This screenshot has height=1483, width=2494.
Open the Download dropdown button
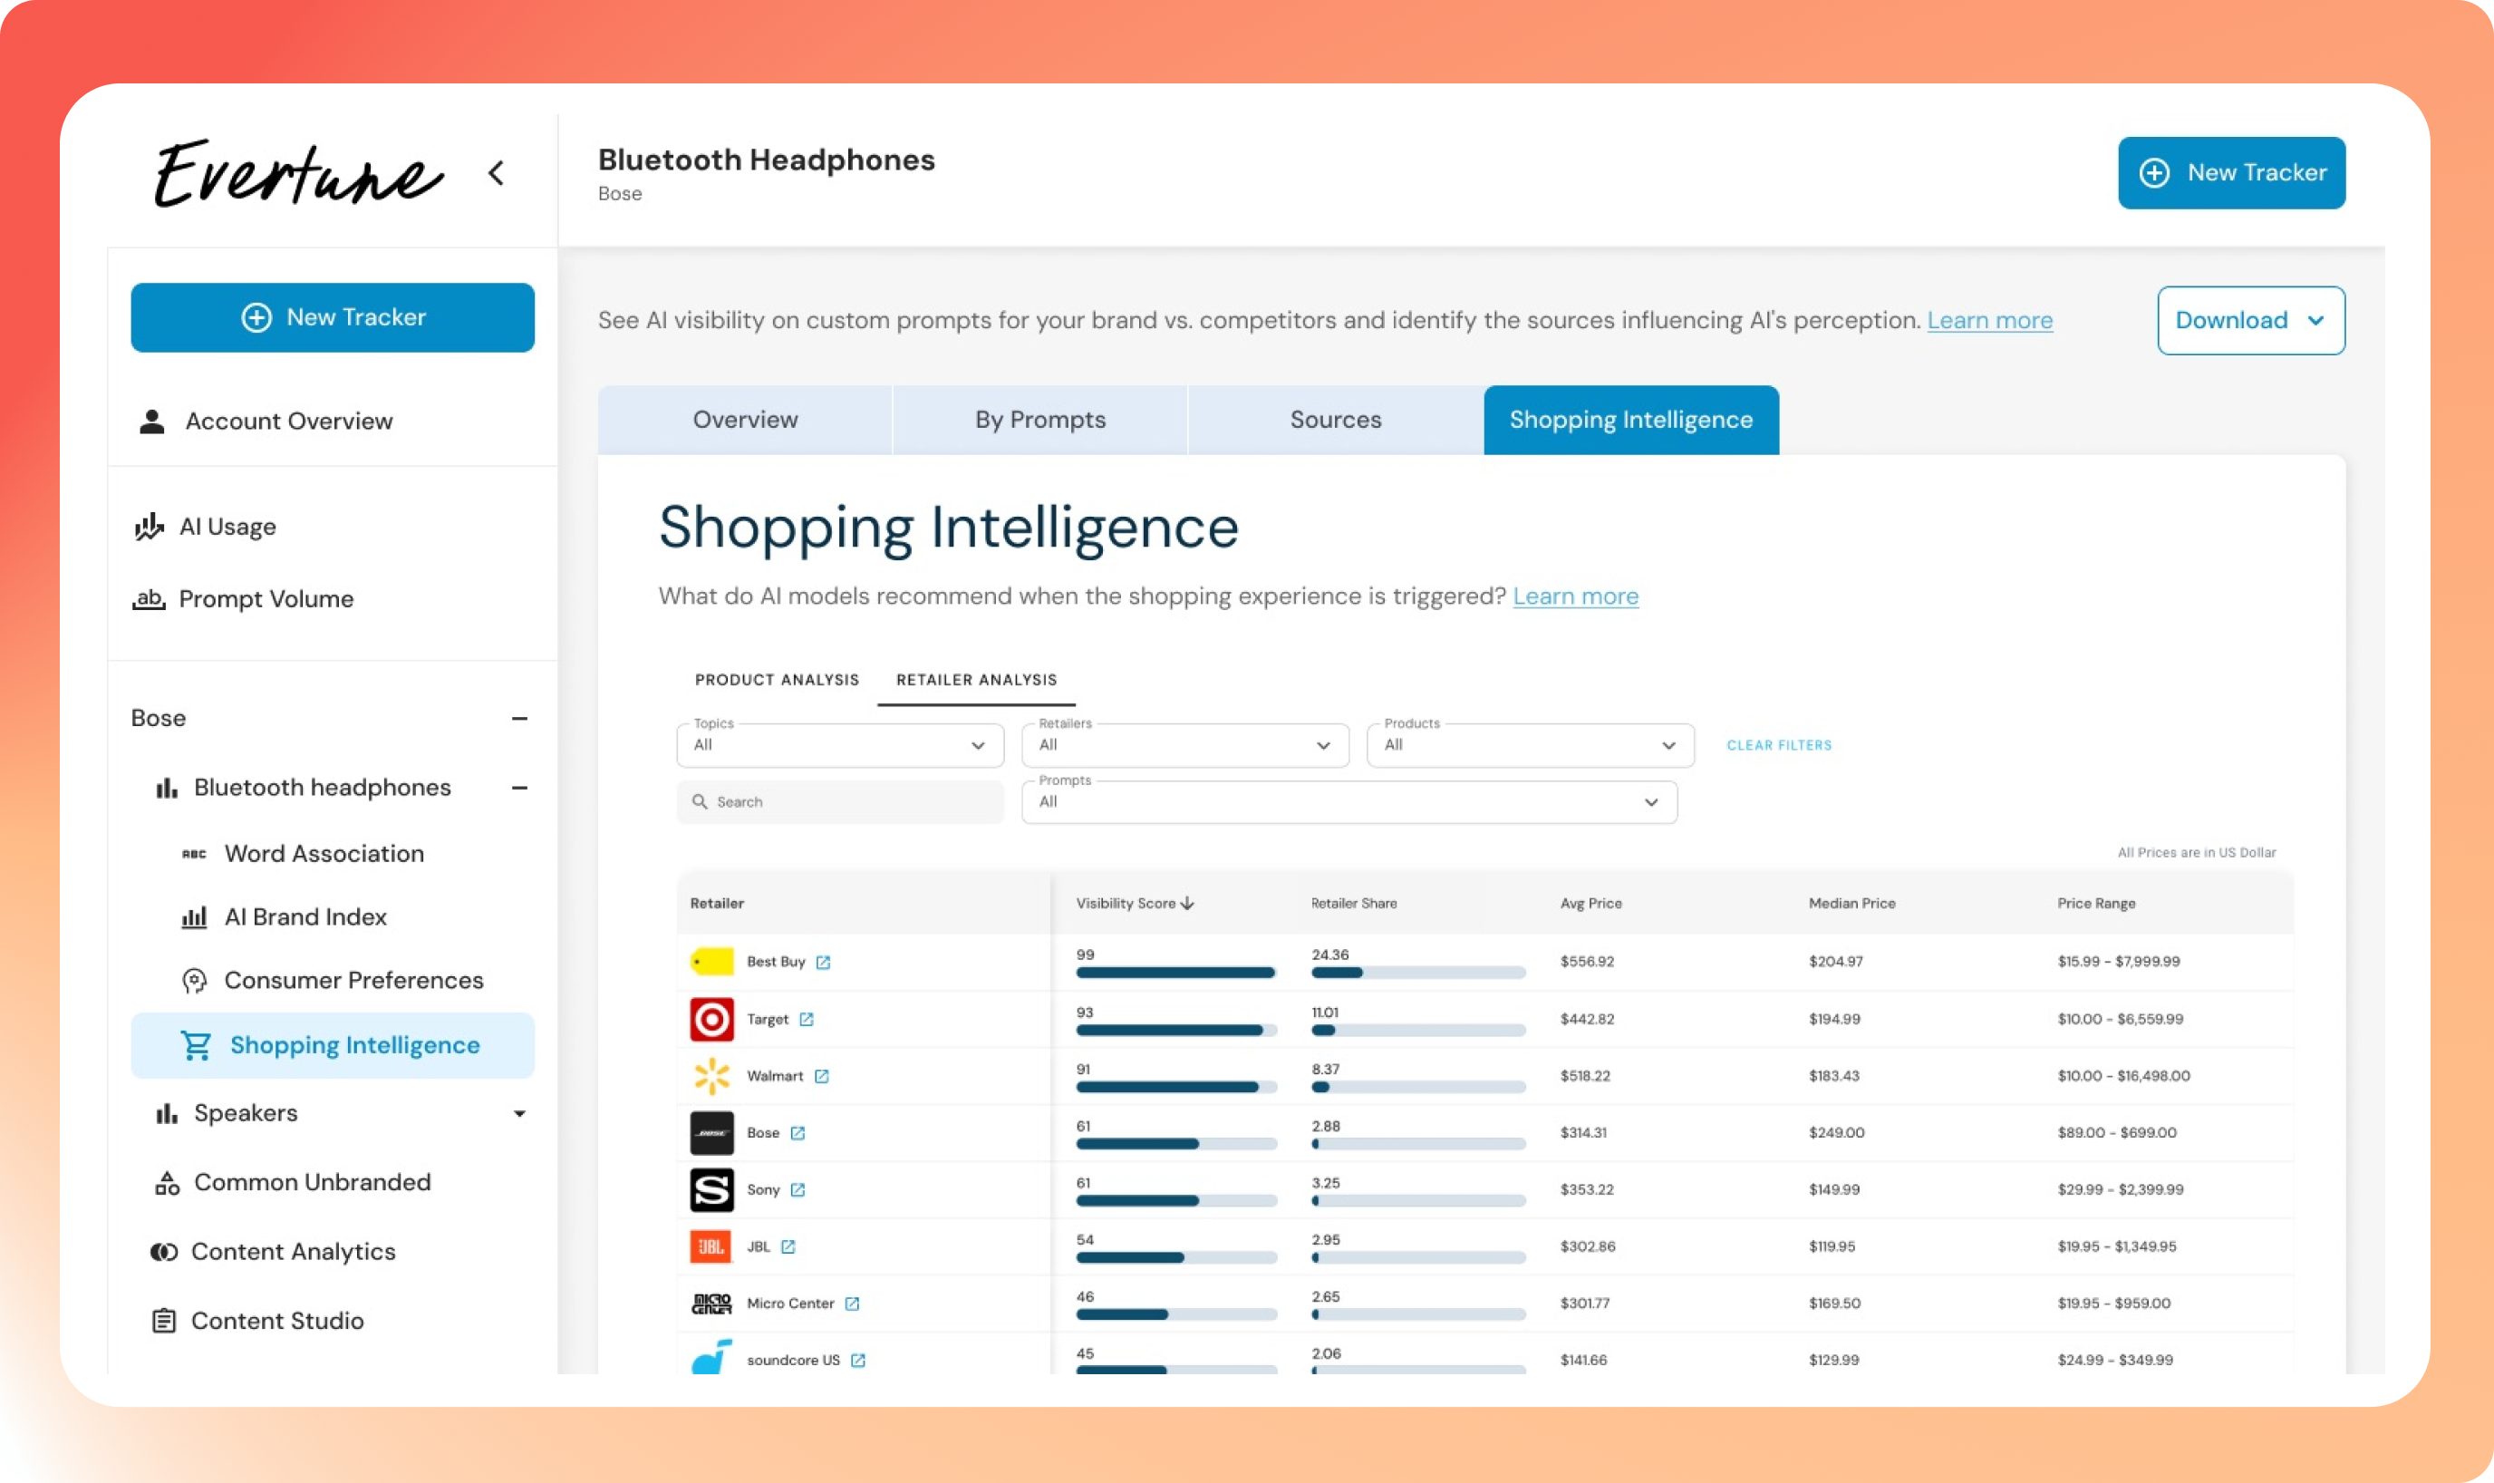click(2250, 321)
